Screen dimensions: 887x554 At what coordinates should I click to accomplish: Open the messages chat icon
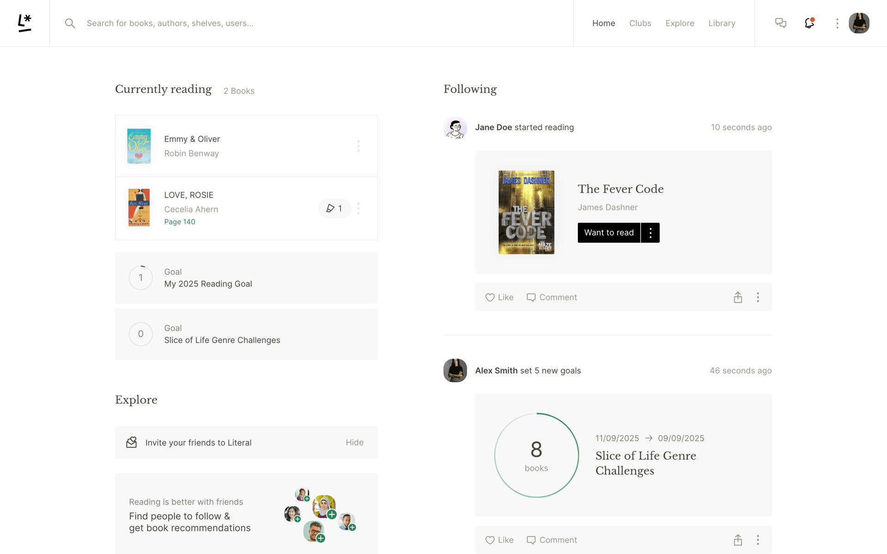781,23
